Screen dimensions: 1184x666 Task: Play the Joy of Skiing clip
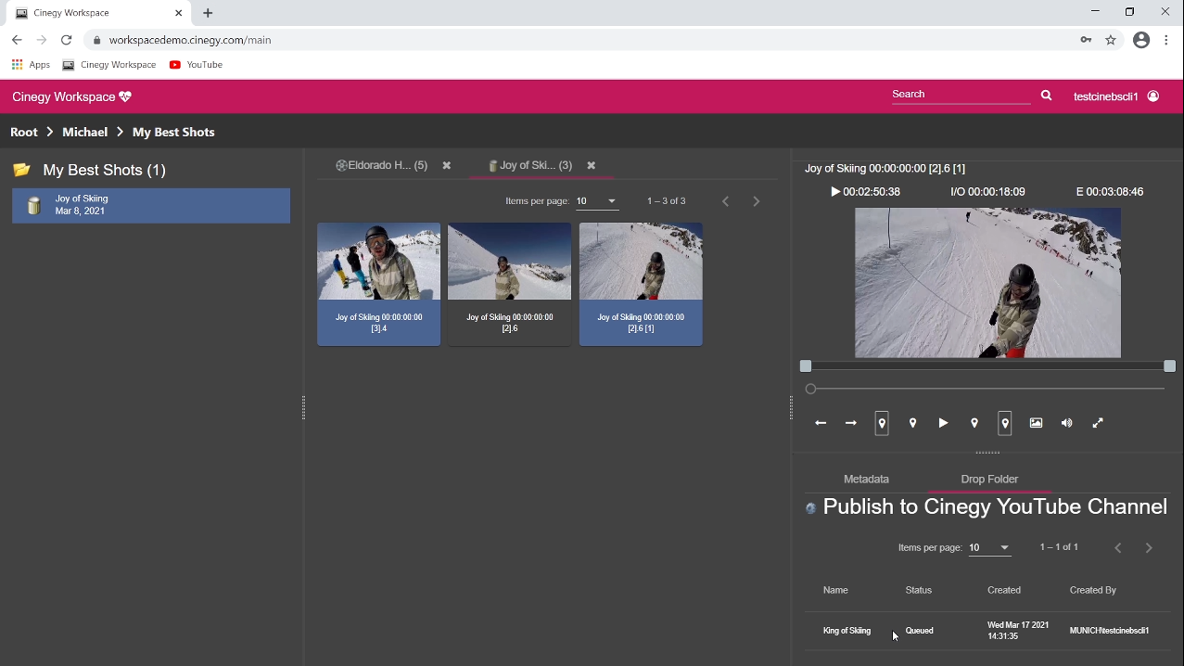click(943, 423)
